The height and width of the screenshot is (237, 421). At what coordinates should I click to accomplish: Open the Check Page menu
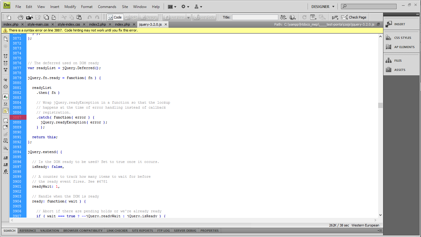354,17
